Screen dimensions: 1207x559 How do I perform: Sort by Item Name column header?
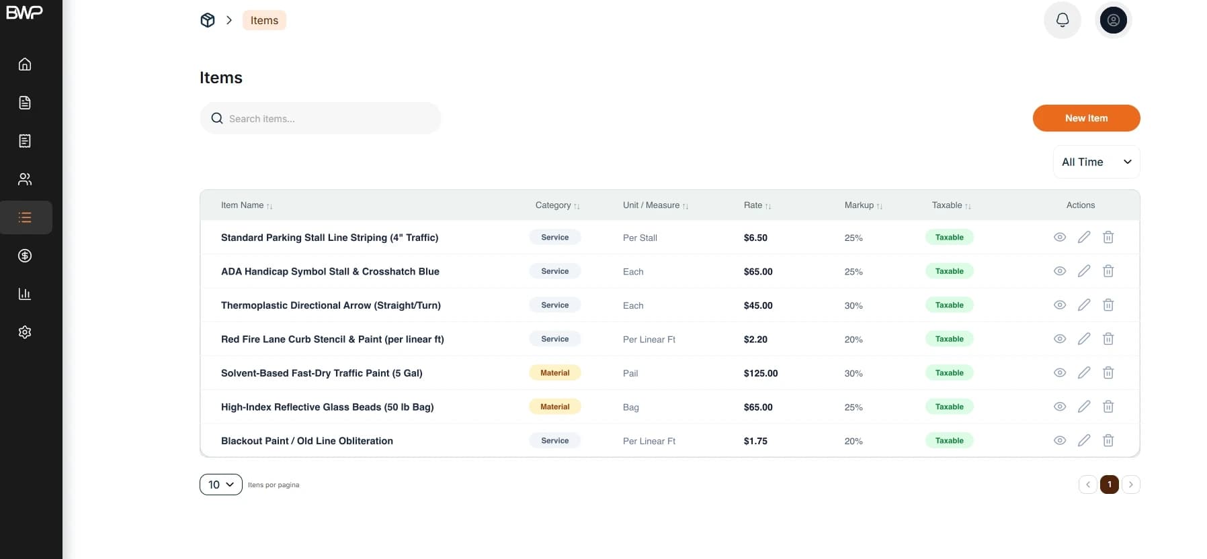247,205
